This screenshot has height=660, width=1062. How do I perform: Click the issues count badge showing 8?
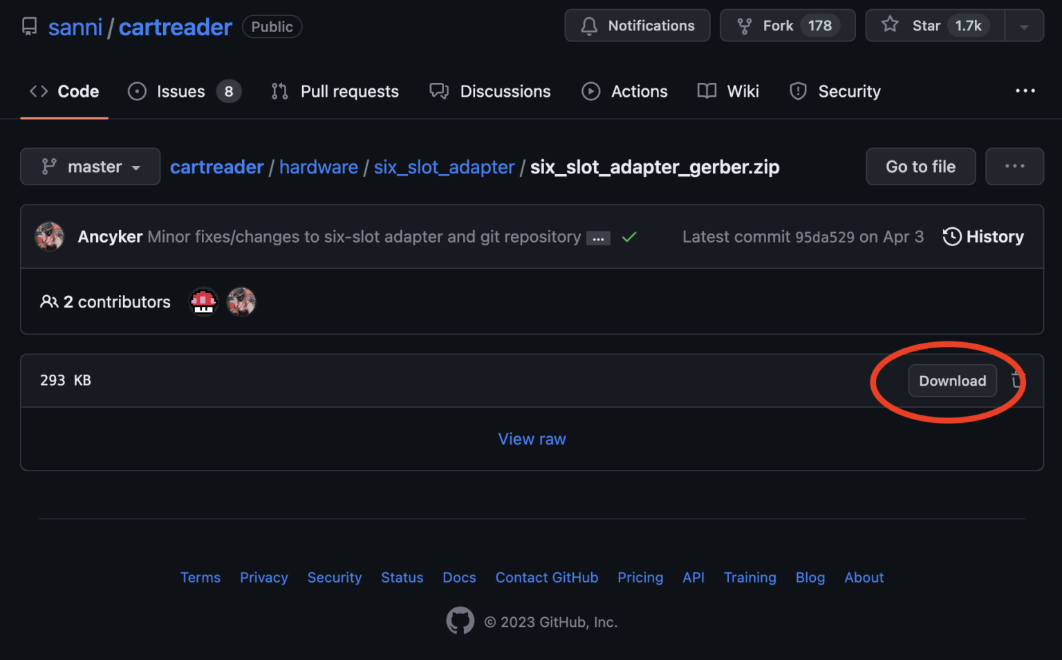[228, 91]
